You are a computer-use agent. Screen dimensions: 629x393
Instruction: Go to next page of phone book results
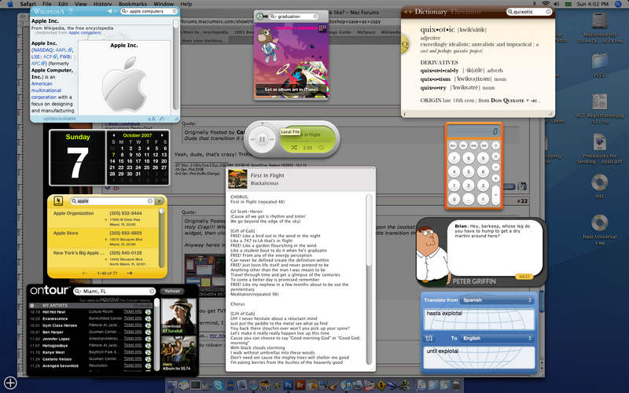coord(130,273)
